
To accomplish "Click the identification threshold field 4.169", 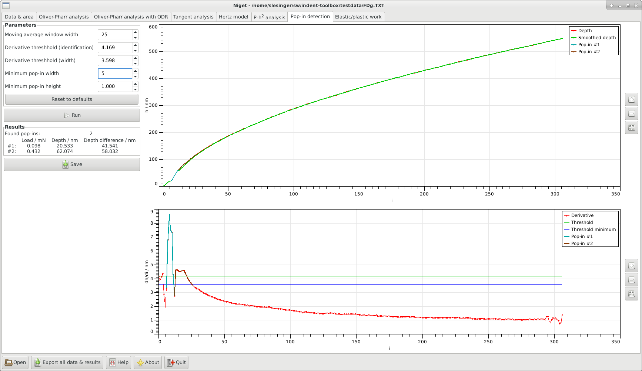I will point(115,48).
